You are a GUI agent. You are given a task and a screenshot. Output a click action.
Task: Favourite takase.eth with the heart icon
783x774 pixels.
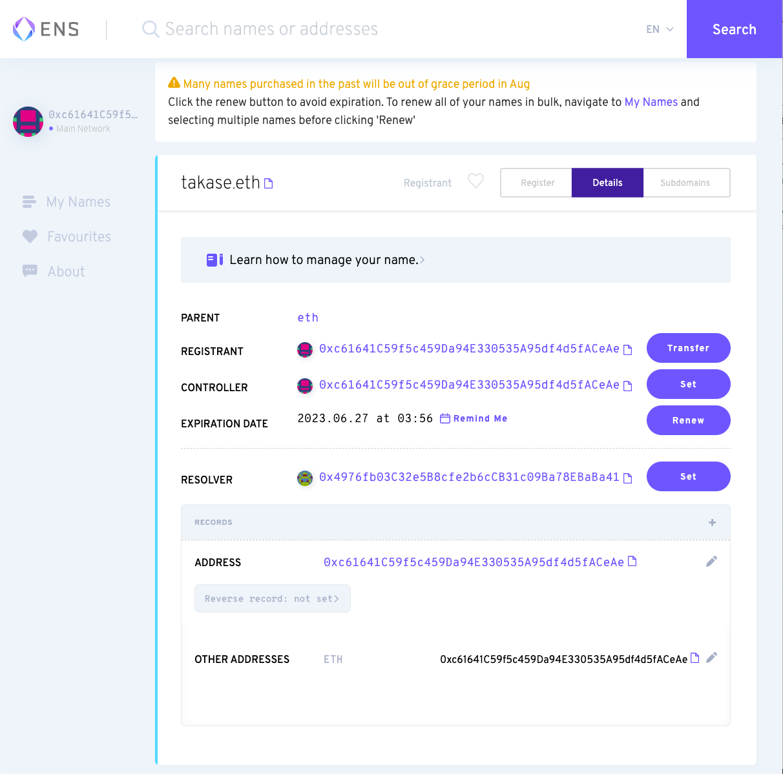[x=475, y=181]
